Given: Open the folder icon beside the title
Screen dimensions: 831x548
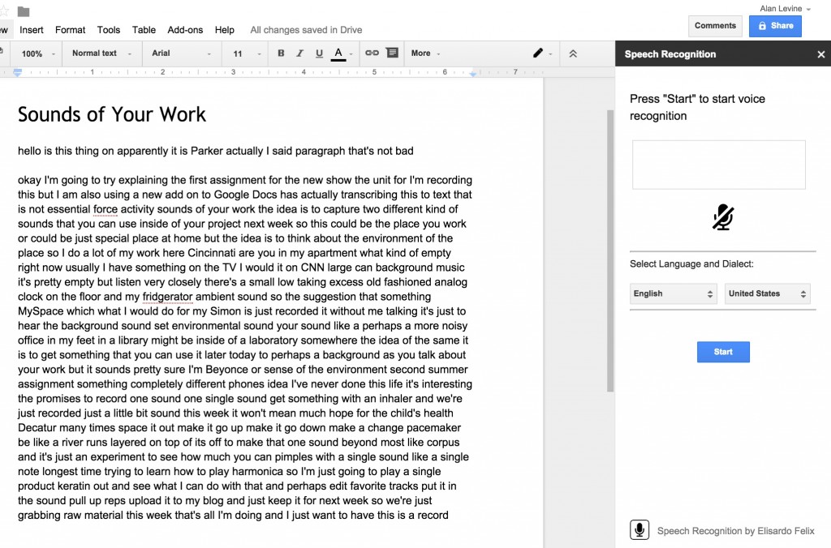Looking at the screenshot, I should point(24,11).
